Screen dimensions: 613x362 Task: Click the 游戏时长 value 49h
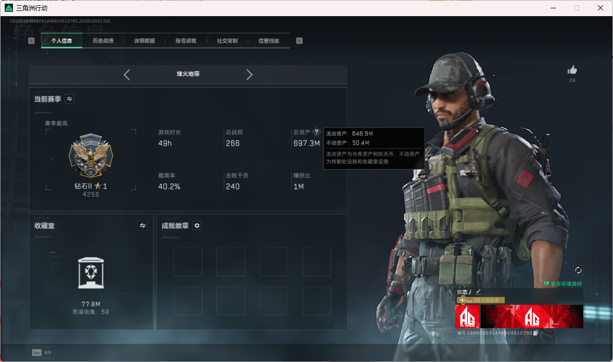(165, 144)
